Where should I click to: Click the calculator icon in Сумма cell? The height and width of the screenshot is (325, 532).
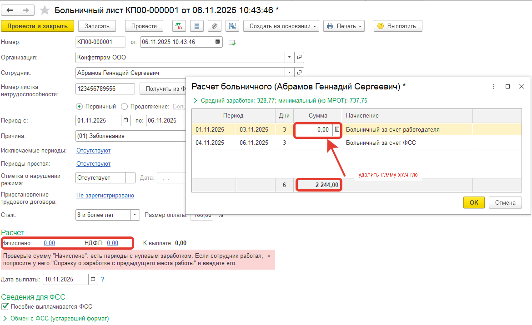[337, 129]
